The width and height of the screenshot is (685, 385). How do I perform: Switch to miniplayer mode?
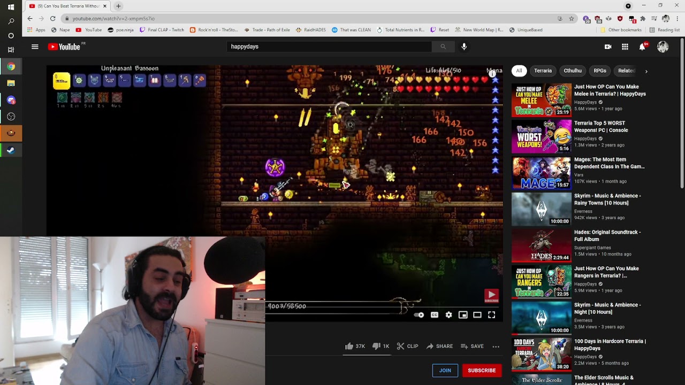click(463, 315)
